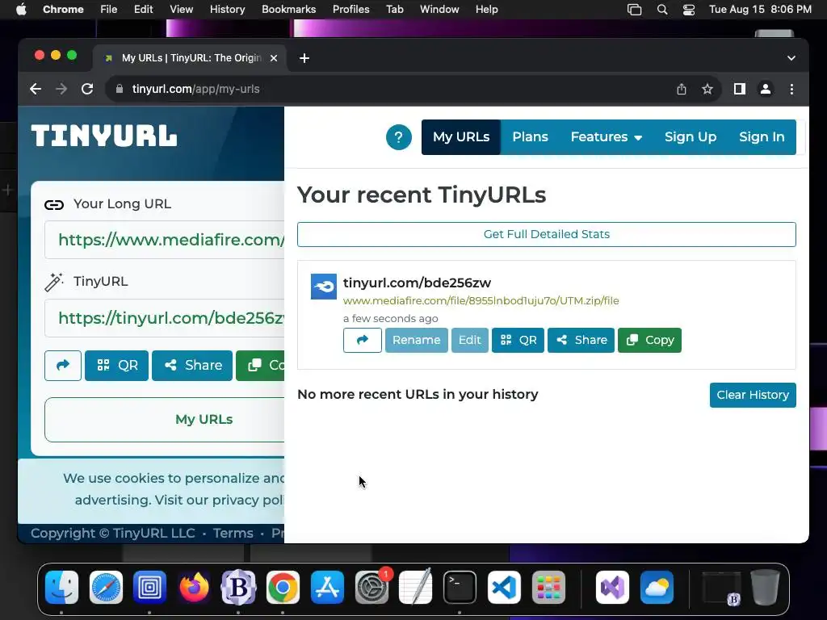This screenshot has height=620, width=827.
Task: Click the Mediafire favicon thumbnail
Action: 323,287
